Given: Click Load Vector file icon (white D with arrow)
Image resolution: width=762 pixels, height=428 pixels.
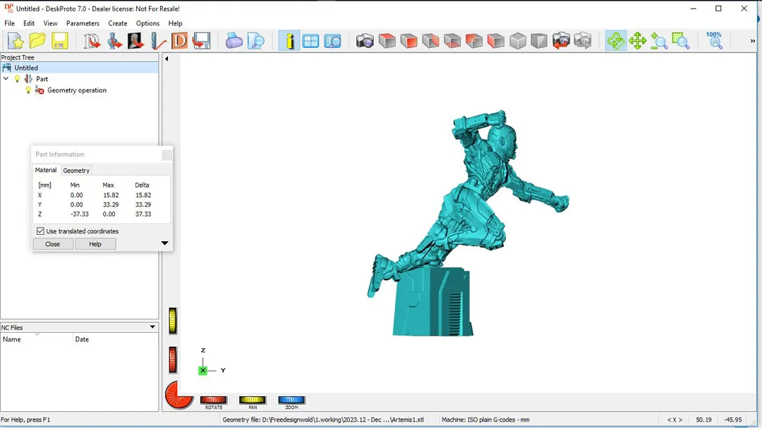Looking at the screenshot, I should pyautogui.click(x=92, y=41).
